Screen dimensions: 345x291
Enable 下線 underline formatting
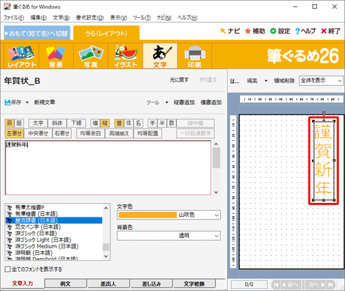tap(76, 123)
